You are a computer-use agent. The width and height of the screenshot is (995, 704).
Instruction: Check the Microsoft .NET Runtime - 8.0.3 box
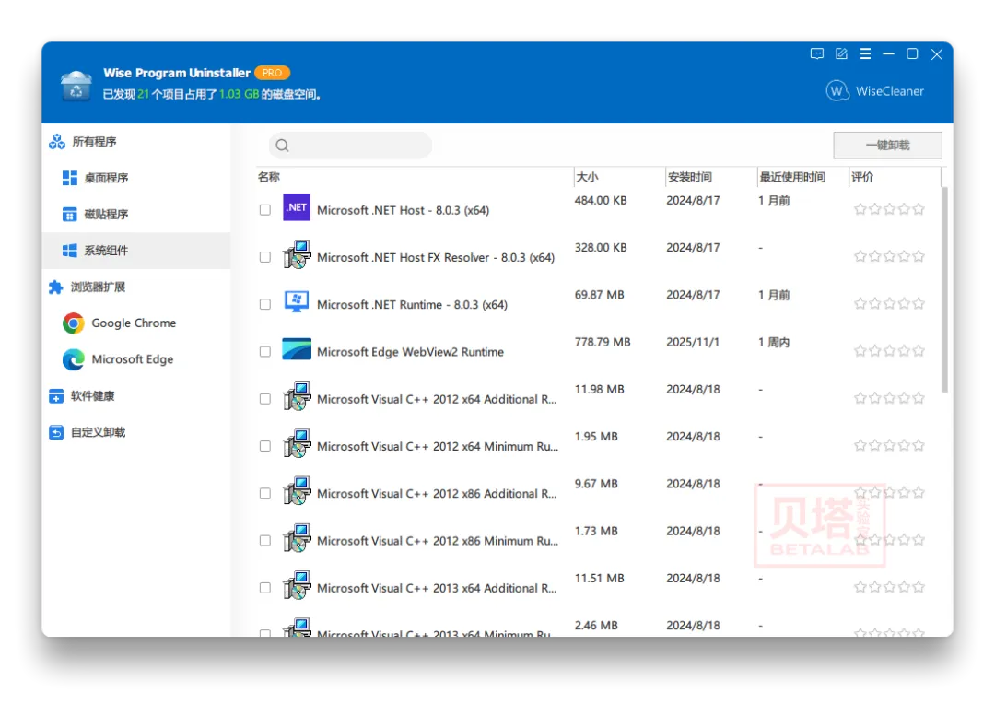click(265, 305)
